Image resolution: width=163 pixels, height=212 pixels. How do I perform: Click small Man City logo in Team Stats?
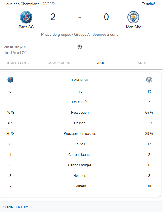149,80
